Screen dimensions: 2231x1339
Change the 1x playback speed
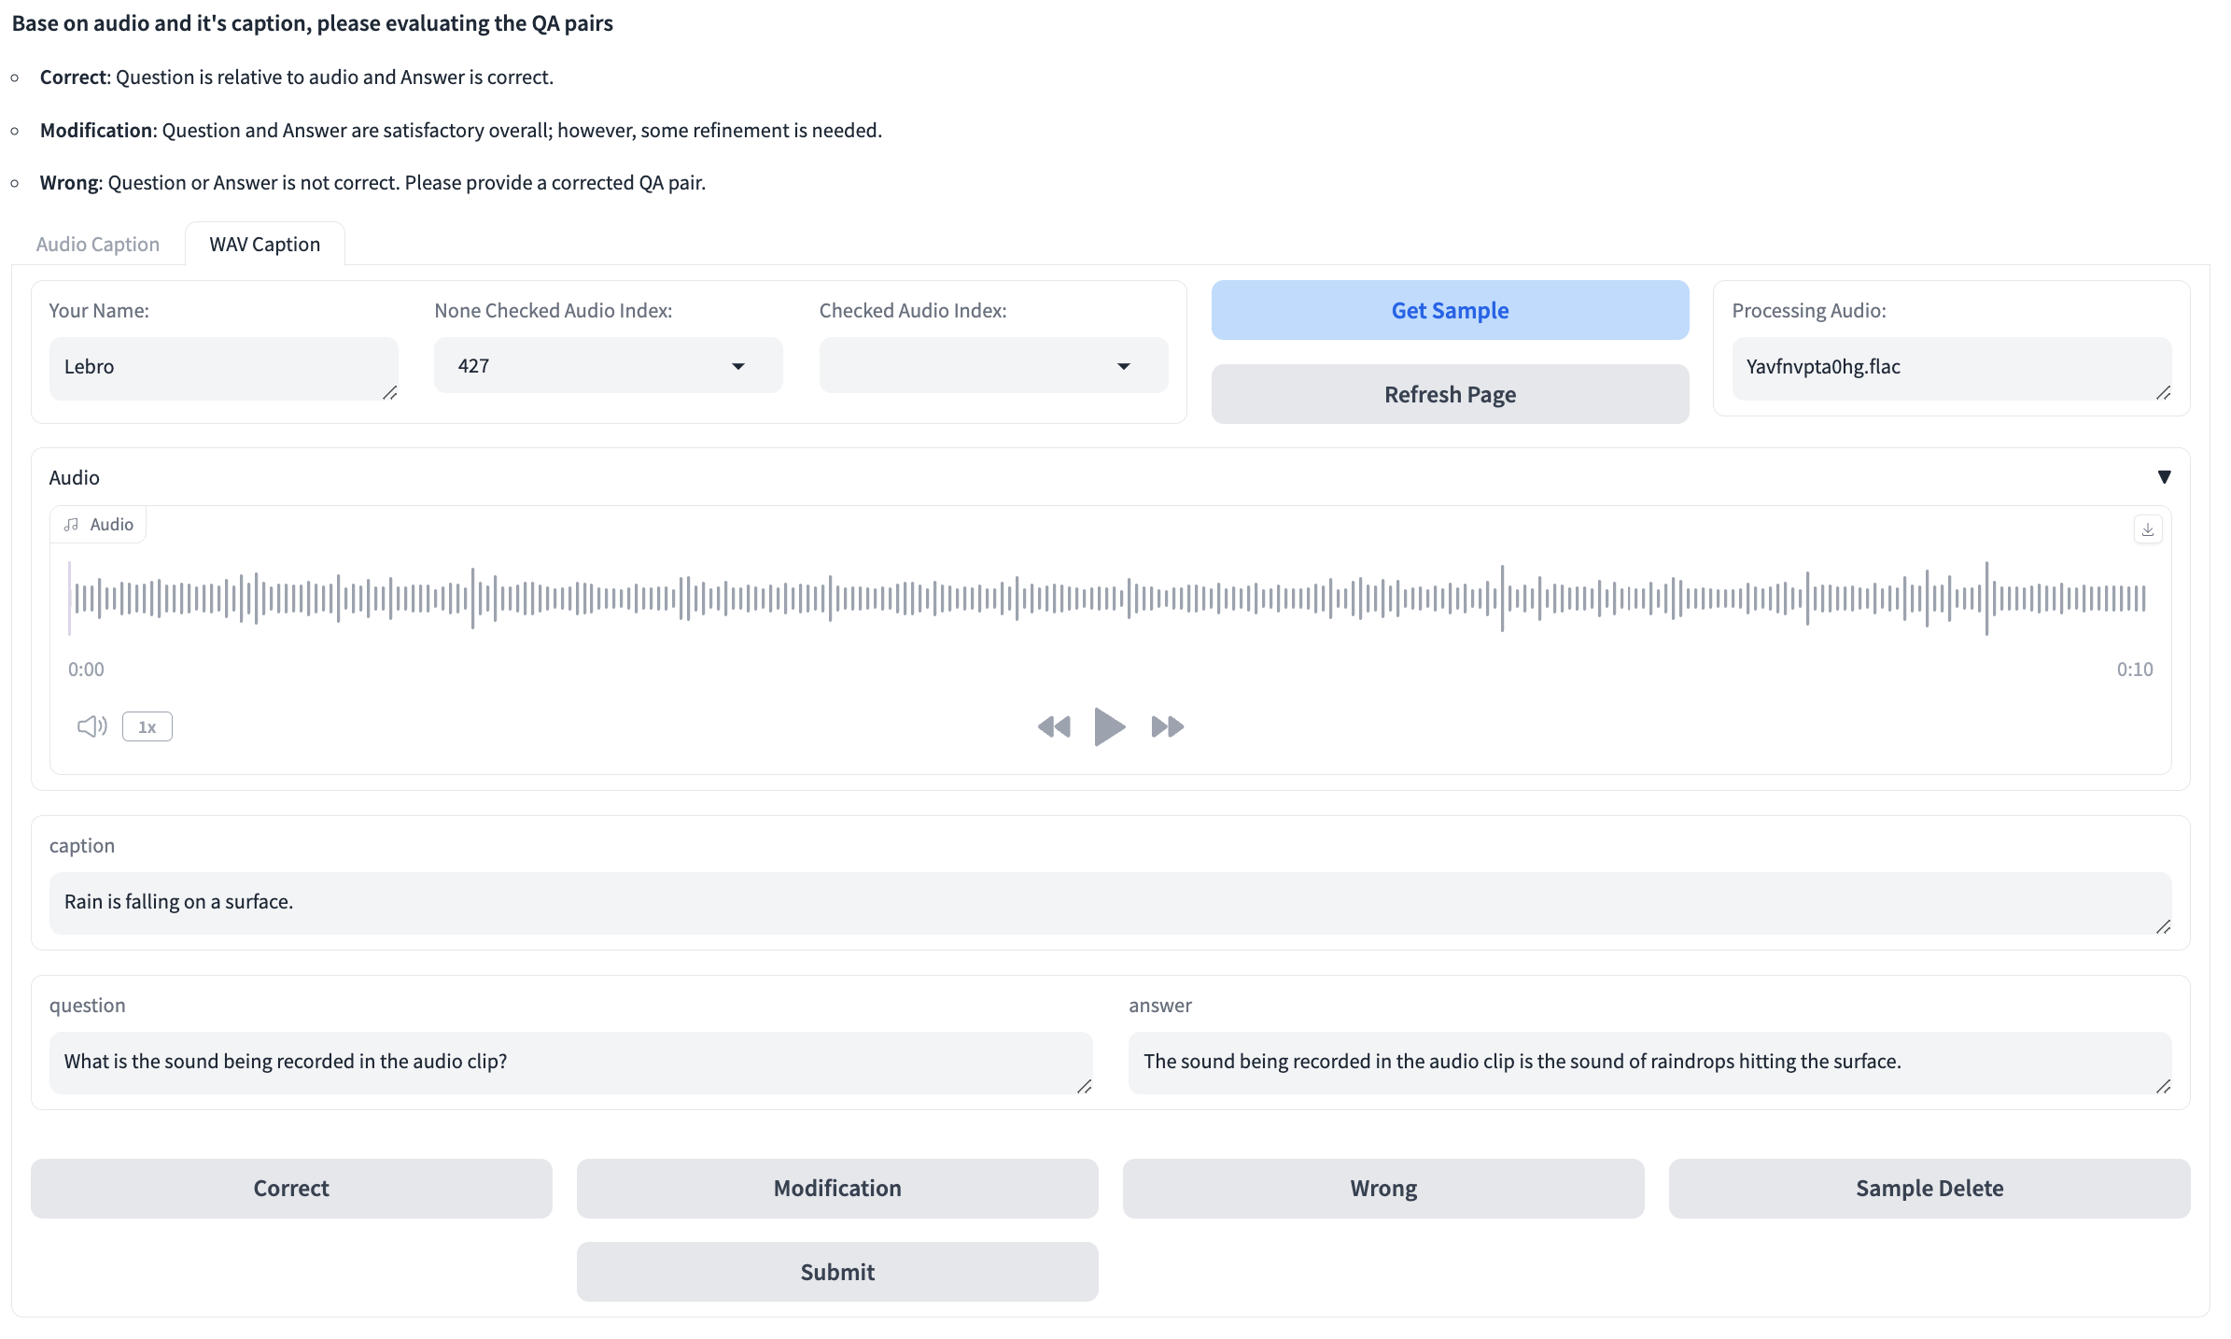pyautogui.click(x=147, y=726)
